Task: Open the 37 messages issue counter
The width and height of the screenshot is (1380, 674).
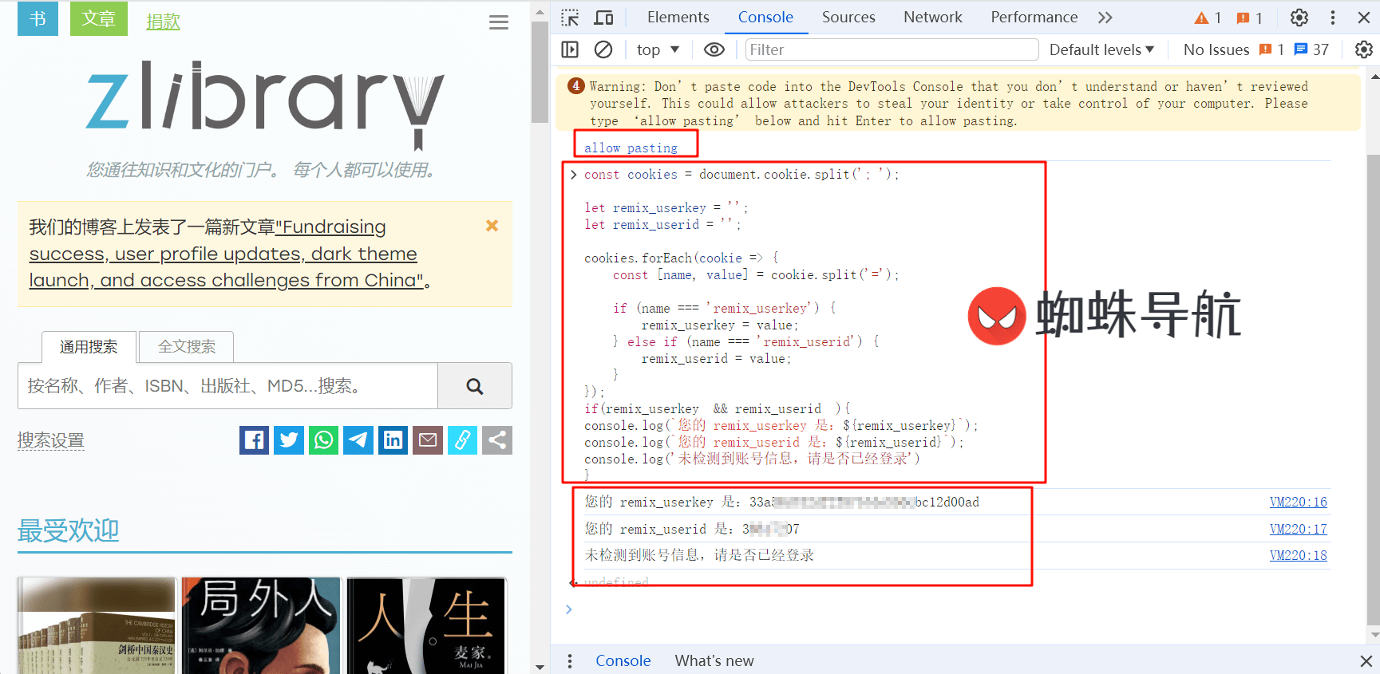Action: 1311,49
